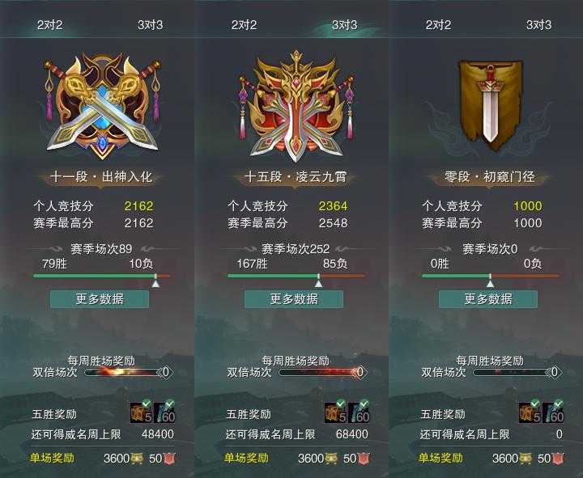Open 更多数据 under the 十一段 rank
Screen dimensions: 583x478
(x=100, y=299)
